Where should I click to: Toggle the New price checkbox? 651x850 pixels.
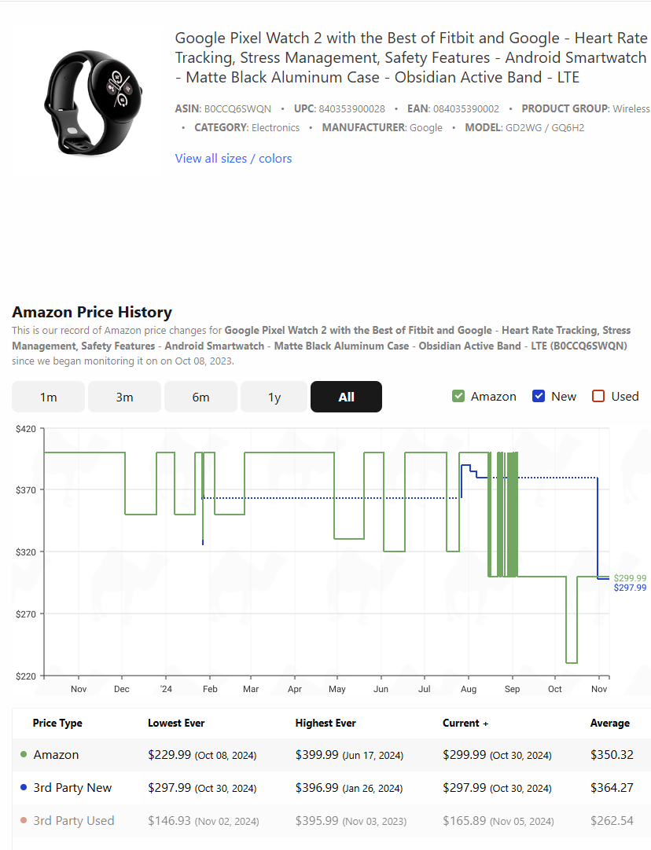539,396
